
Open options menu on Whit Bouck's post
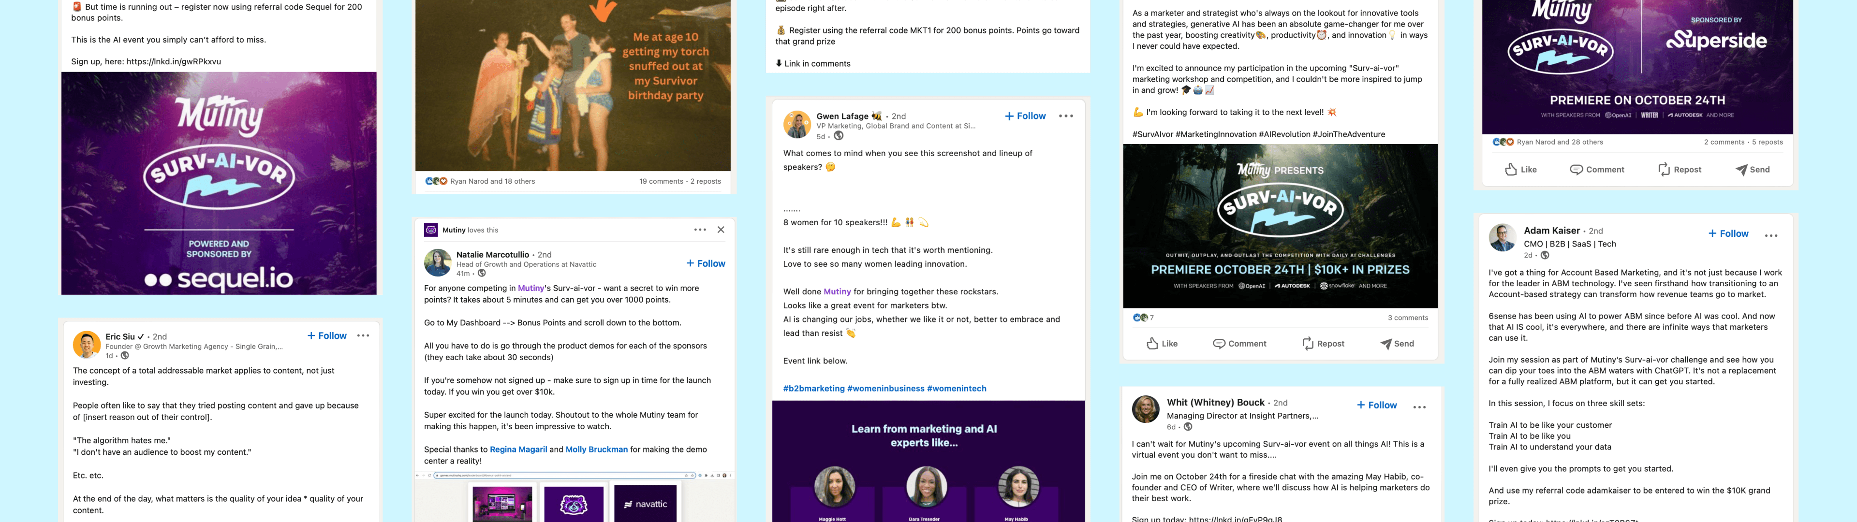pyautogui.click(x=1419, y=407)
